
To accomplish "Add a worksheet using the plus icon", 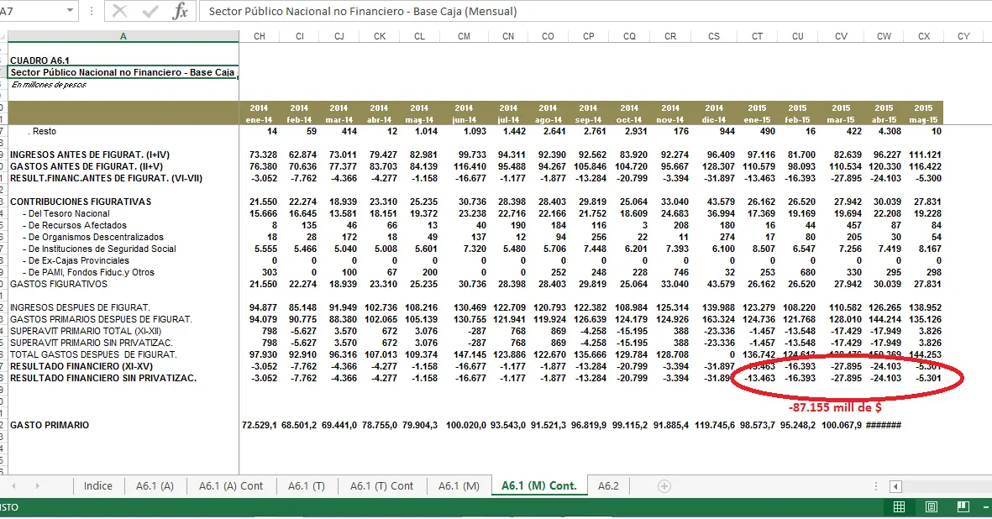I will [x=663, y=485].
